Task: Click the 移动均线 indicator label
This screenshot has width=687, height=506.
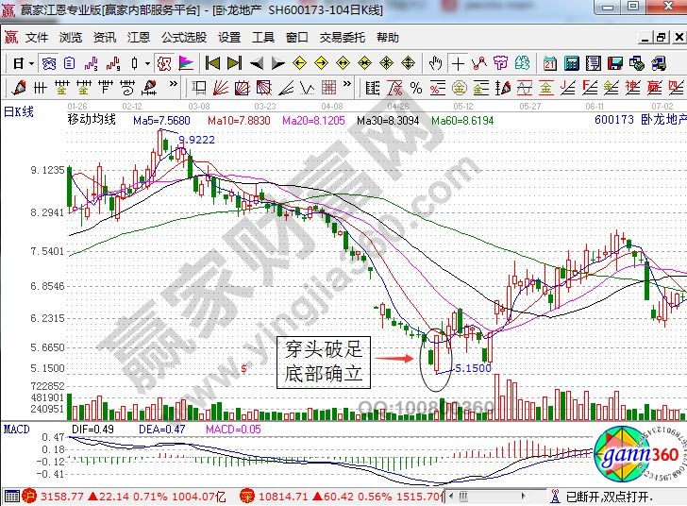Action: pyautogui.click(x=91, y=120)
